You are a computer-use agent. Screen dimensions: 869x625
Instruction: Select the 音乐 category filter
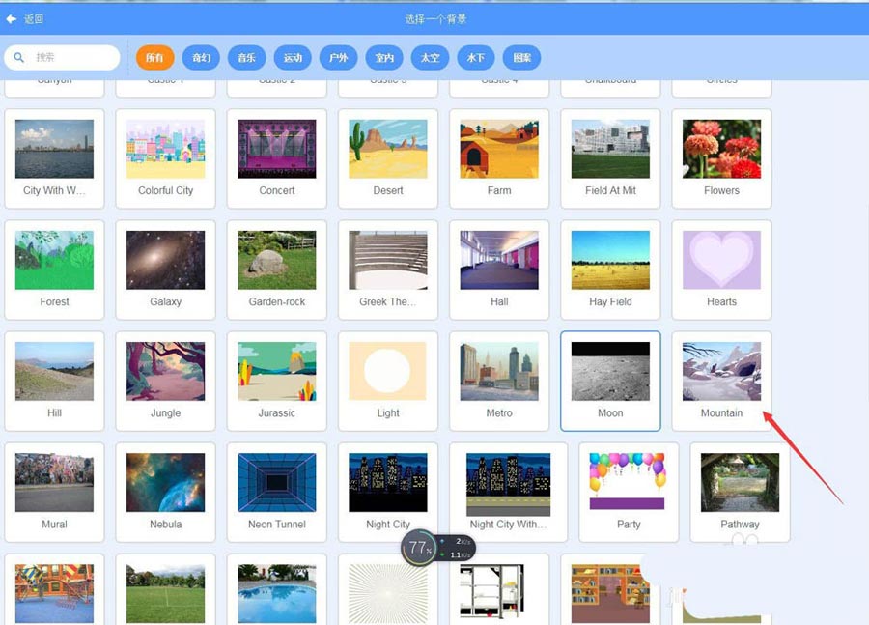[246, 58]
